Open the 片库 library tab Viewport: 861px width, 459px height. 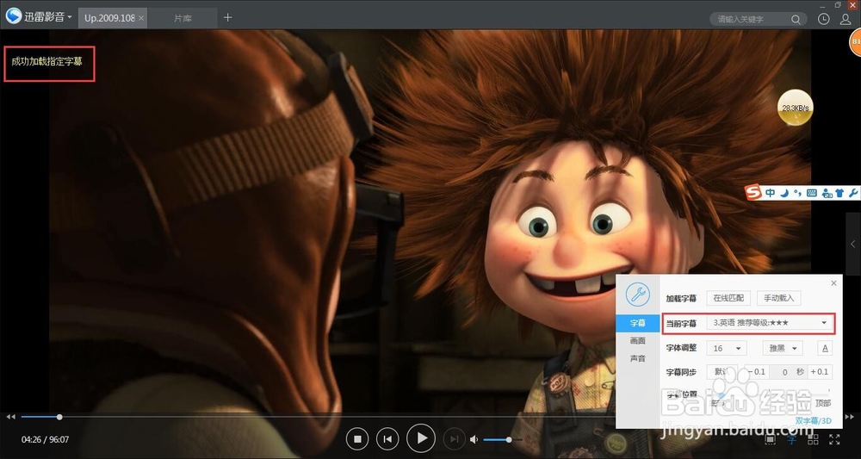point(183,18)
